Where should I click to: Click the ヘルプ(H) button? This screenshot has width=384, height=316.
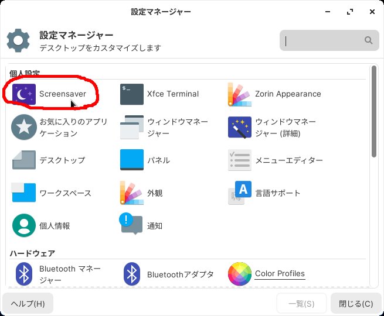tap(28, 303)
